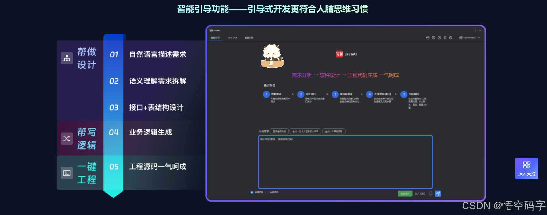Image resolution: width=547 pixels, height=215 pixels.
Task: Click inside the requirement input text area
Action: tap(345, 162)
